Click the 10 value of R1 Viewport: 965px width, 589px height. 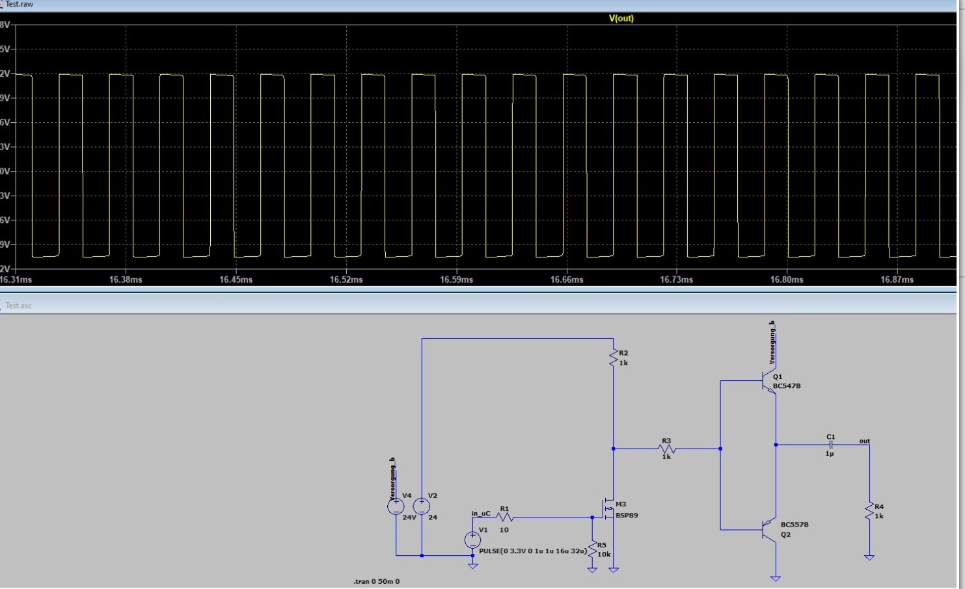(504, 530)
